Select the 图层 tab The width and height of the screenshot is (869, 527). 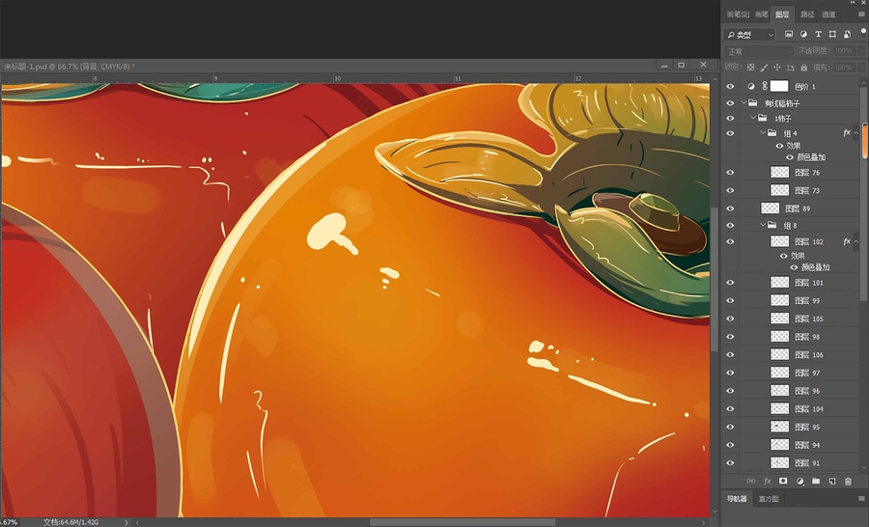pyautogui.click(x=782, y=14)
